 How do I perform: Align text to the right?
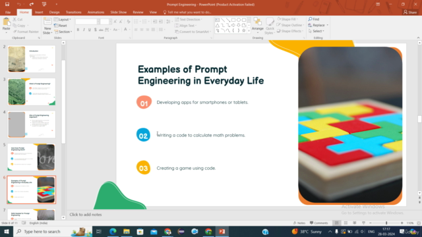click(148, 30)
